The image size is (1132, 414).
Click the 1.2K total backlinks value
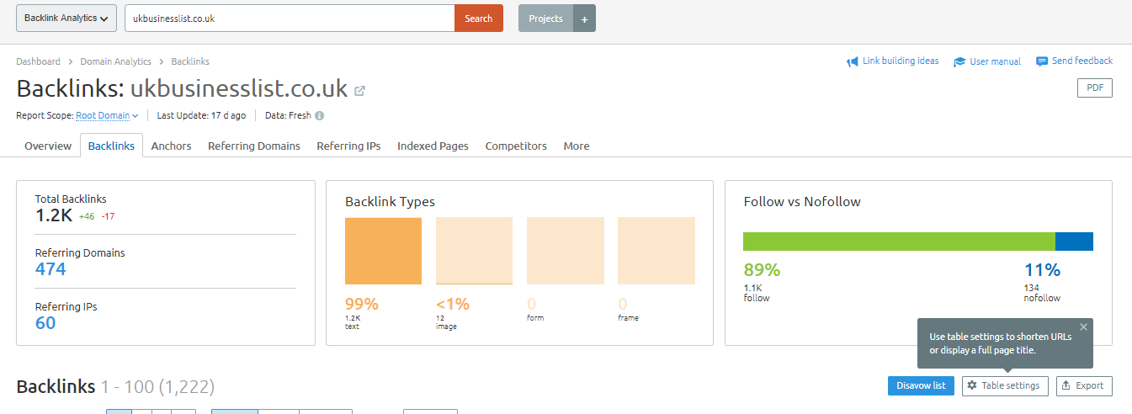point(54,215)
